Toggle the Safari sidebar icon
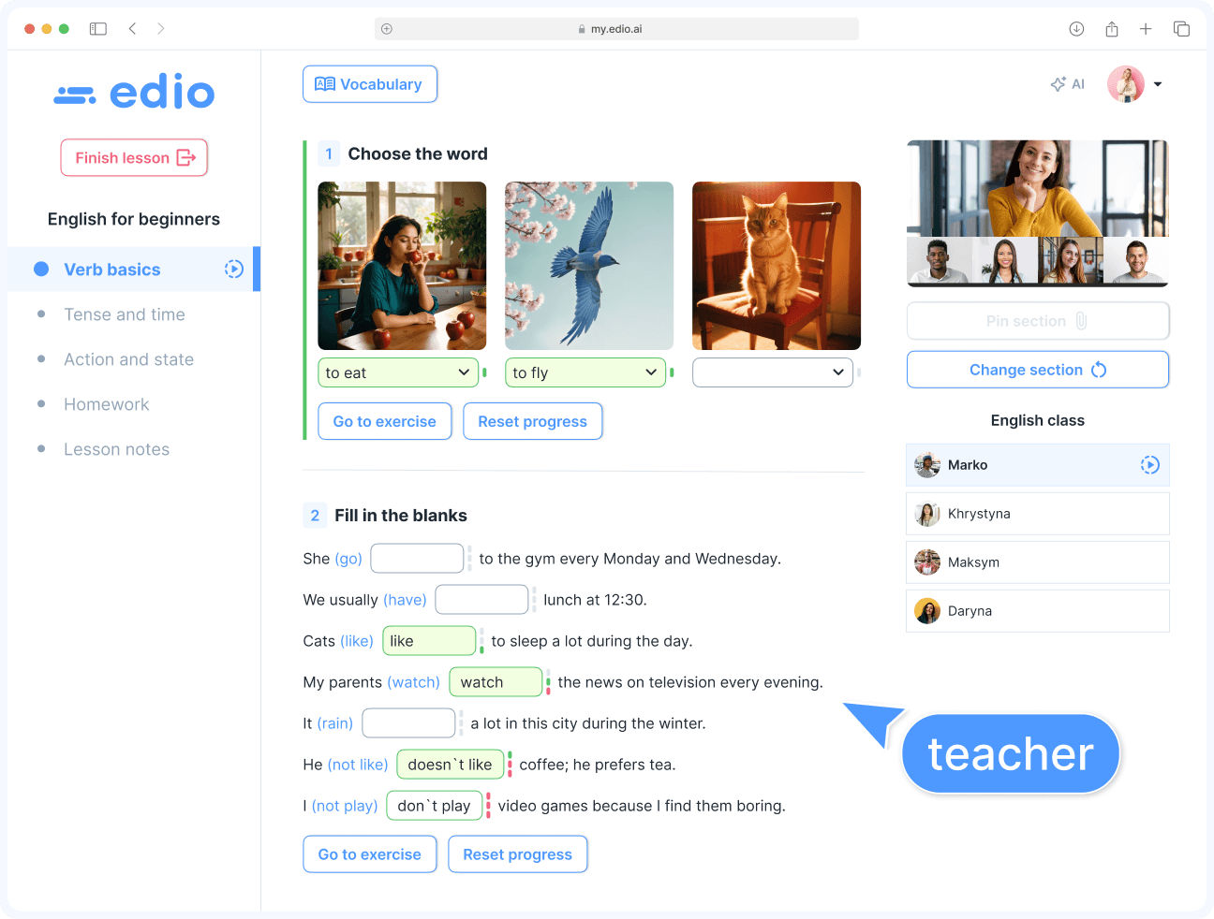This screenshot has height=919, width=1214. tap(97, 28)
